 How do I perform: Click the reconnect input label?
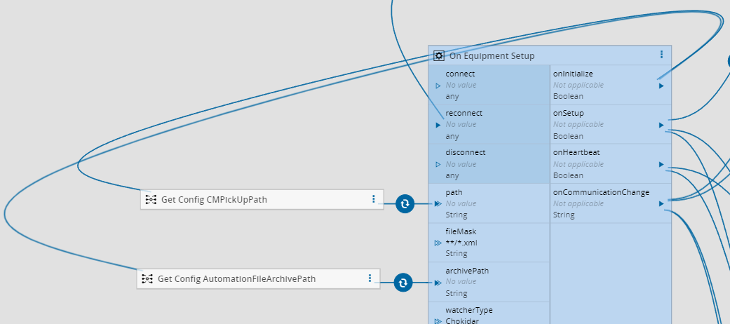(464, 113)
